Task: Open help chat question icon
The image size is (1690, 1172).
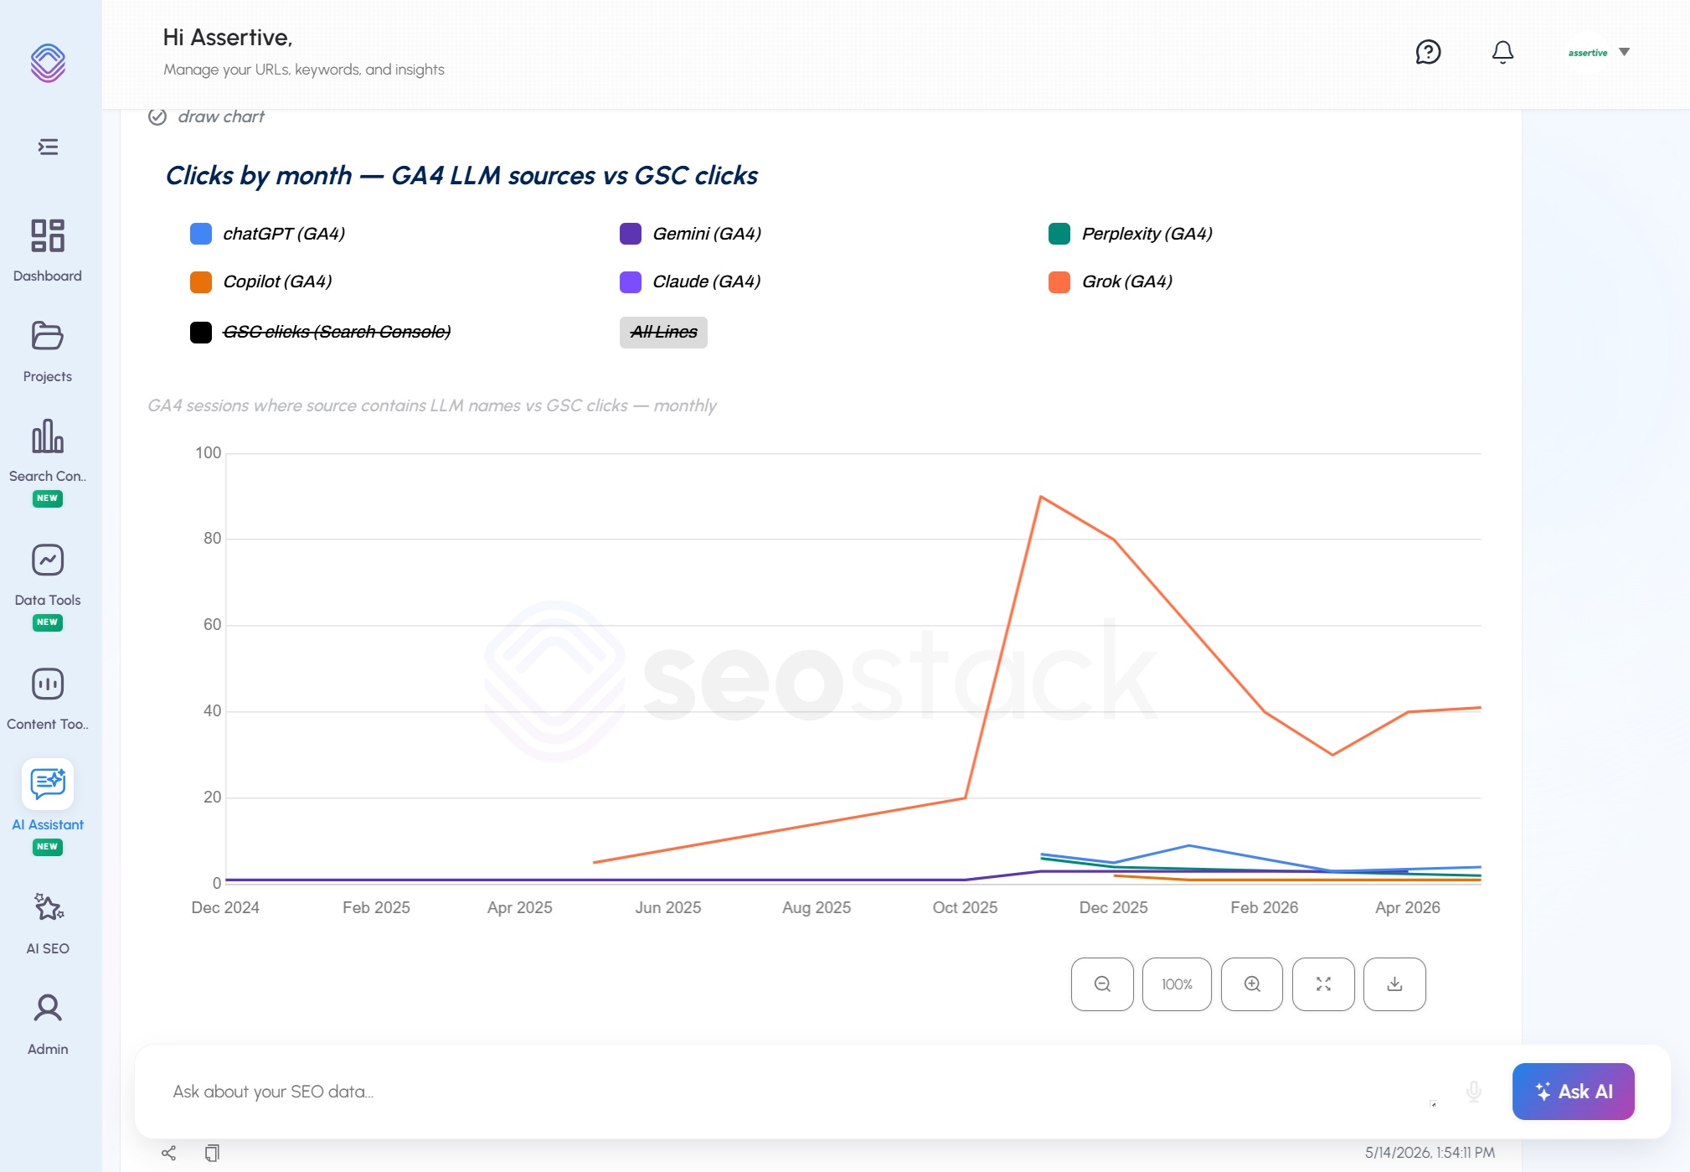Action: [1428, 52]
